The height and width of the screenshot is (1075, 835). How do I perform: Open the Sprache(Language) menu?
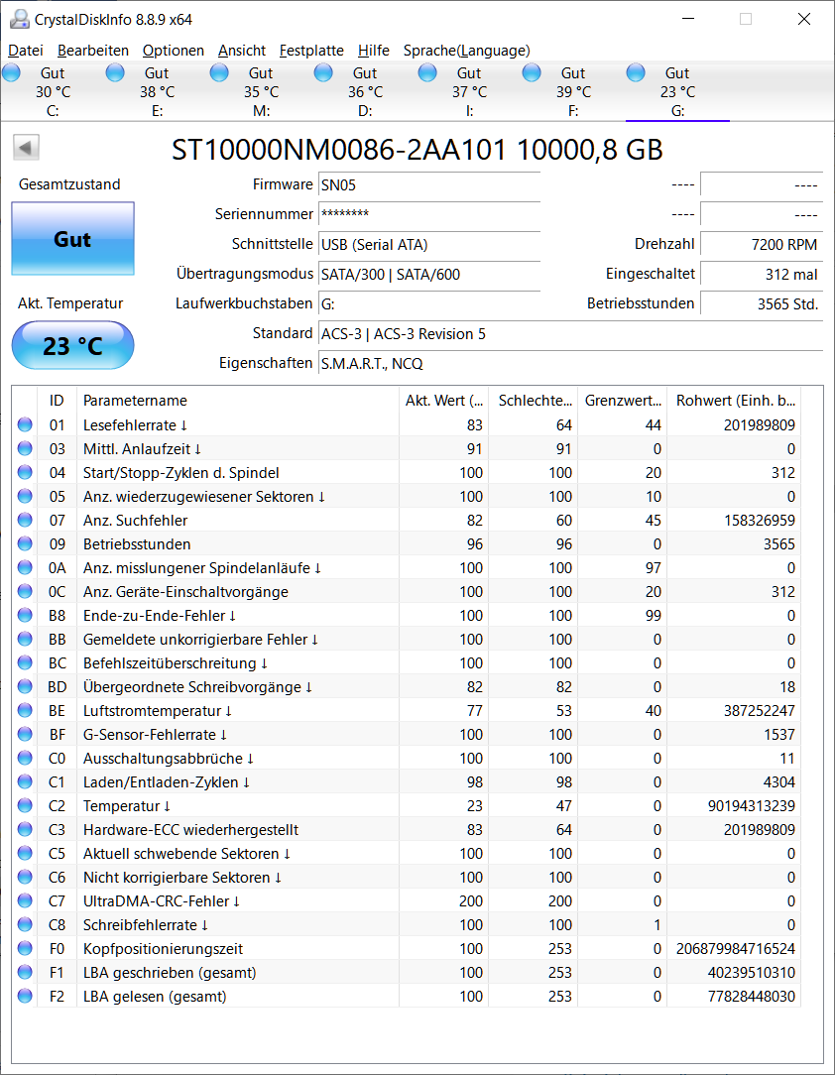coord(466,50)
